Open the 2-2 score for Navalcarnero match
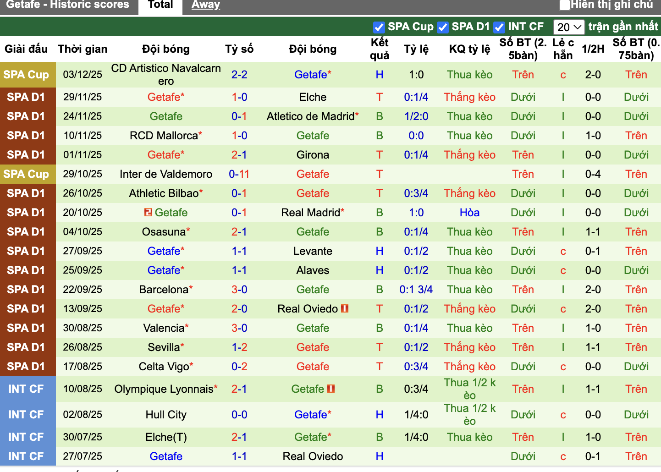This screenshot has height=472, width=661. click(239, 75)
